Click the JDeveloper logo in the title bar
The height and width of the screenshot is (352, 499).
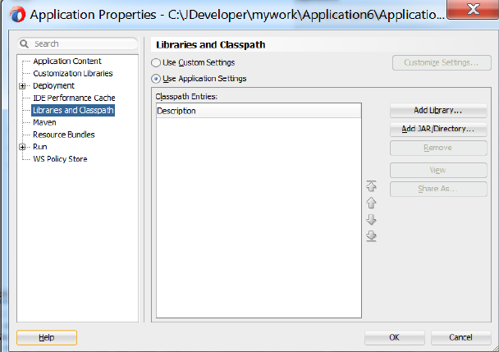pos(17,15)
